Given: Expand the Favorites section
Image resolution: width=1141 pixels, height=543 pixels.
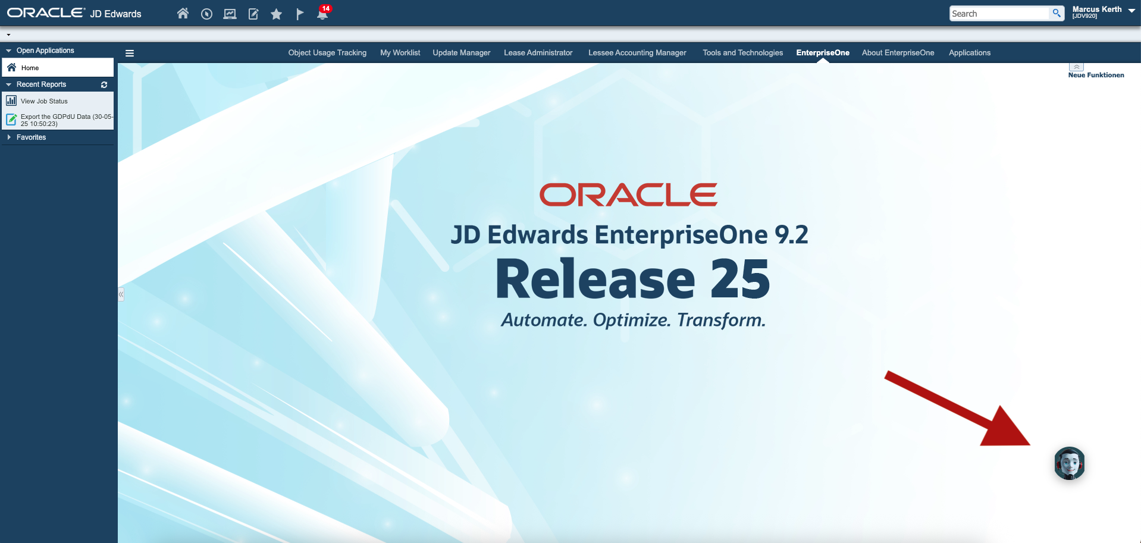Looking at the screenshot, I should pyautogui.click(x=8, y=137).
